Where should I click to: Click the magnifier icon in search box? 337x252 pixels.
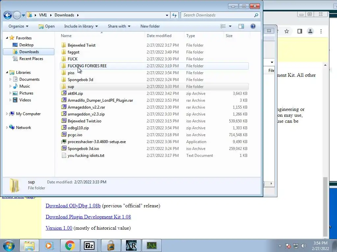256,15
